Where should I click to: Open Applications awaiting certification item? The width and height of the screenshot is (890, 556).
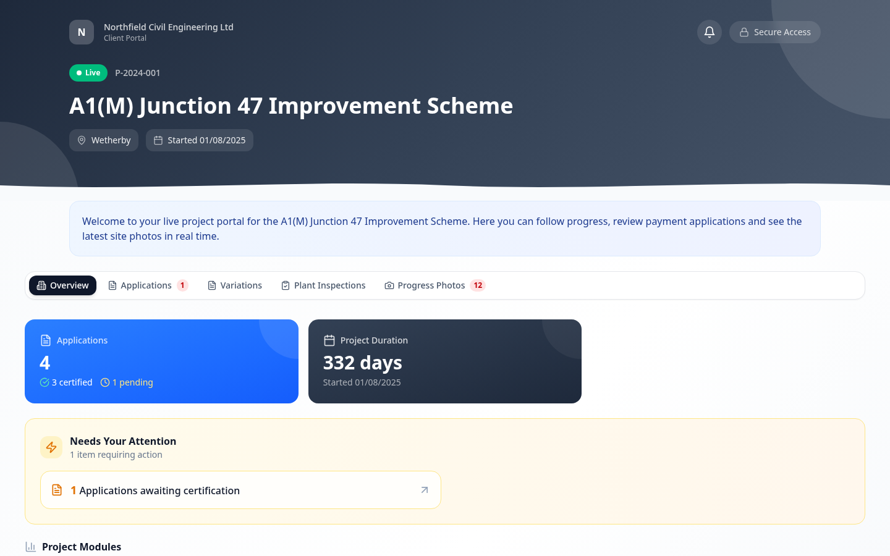(x=240, y=490)
